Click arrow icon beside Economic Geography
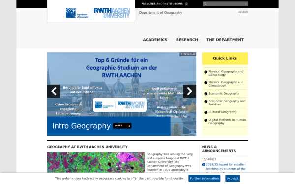 206,94
